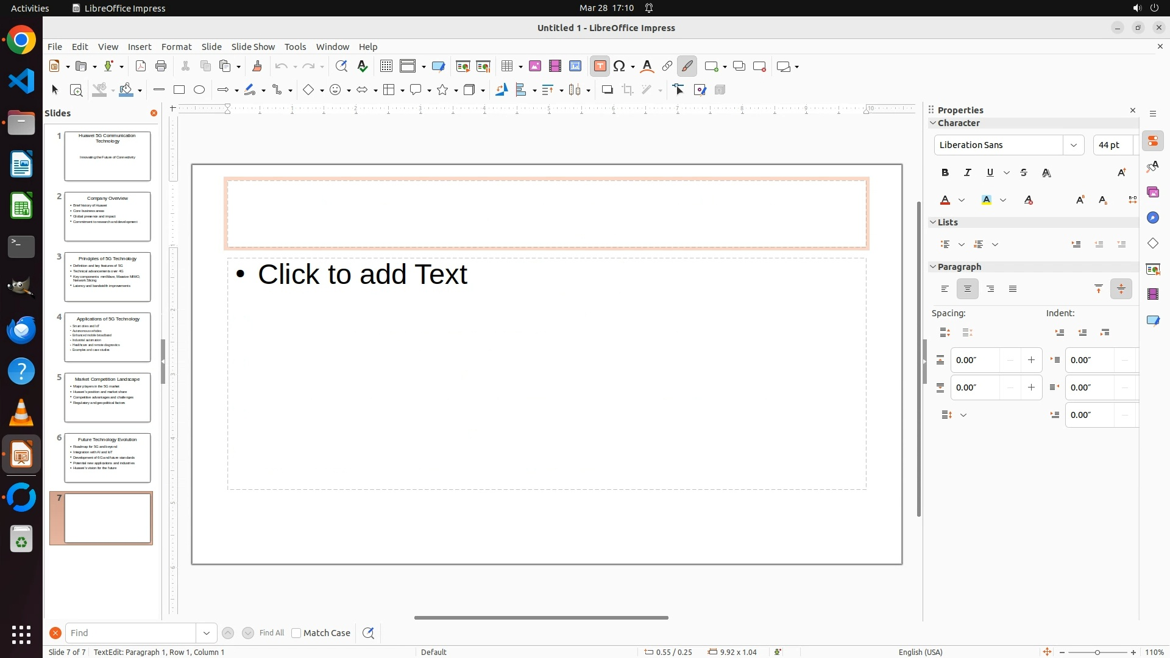
Task: Click the zoom slider in status bar
Action: coord(1097,652)
